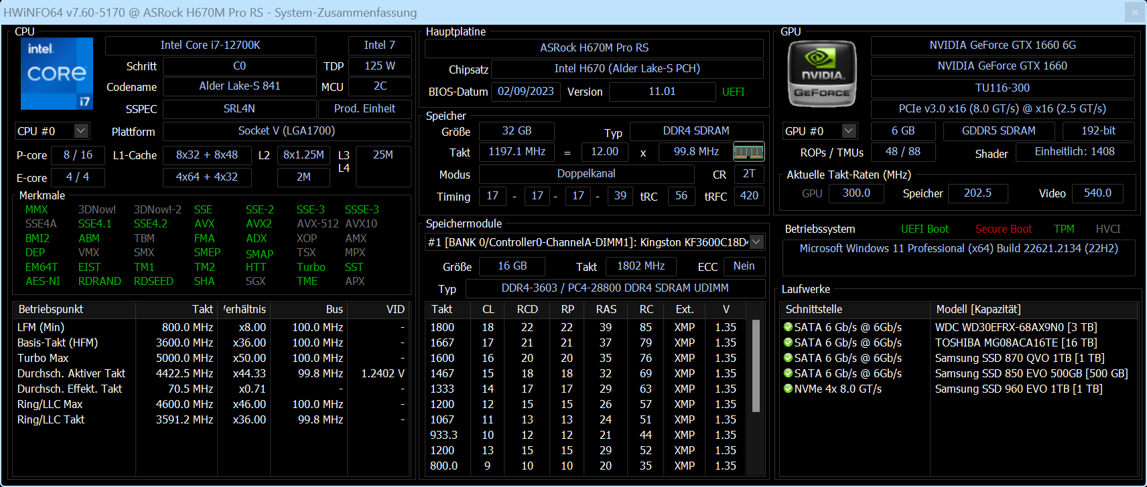Click the 125 W TDP value

pos(380,66)
